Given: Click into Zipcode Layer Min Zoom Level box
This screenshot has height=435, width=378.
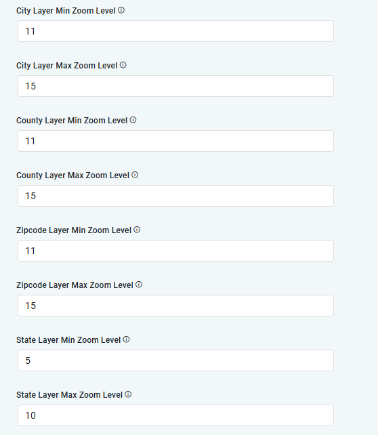Looking at the screenshot, I should coord(175,251).
